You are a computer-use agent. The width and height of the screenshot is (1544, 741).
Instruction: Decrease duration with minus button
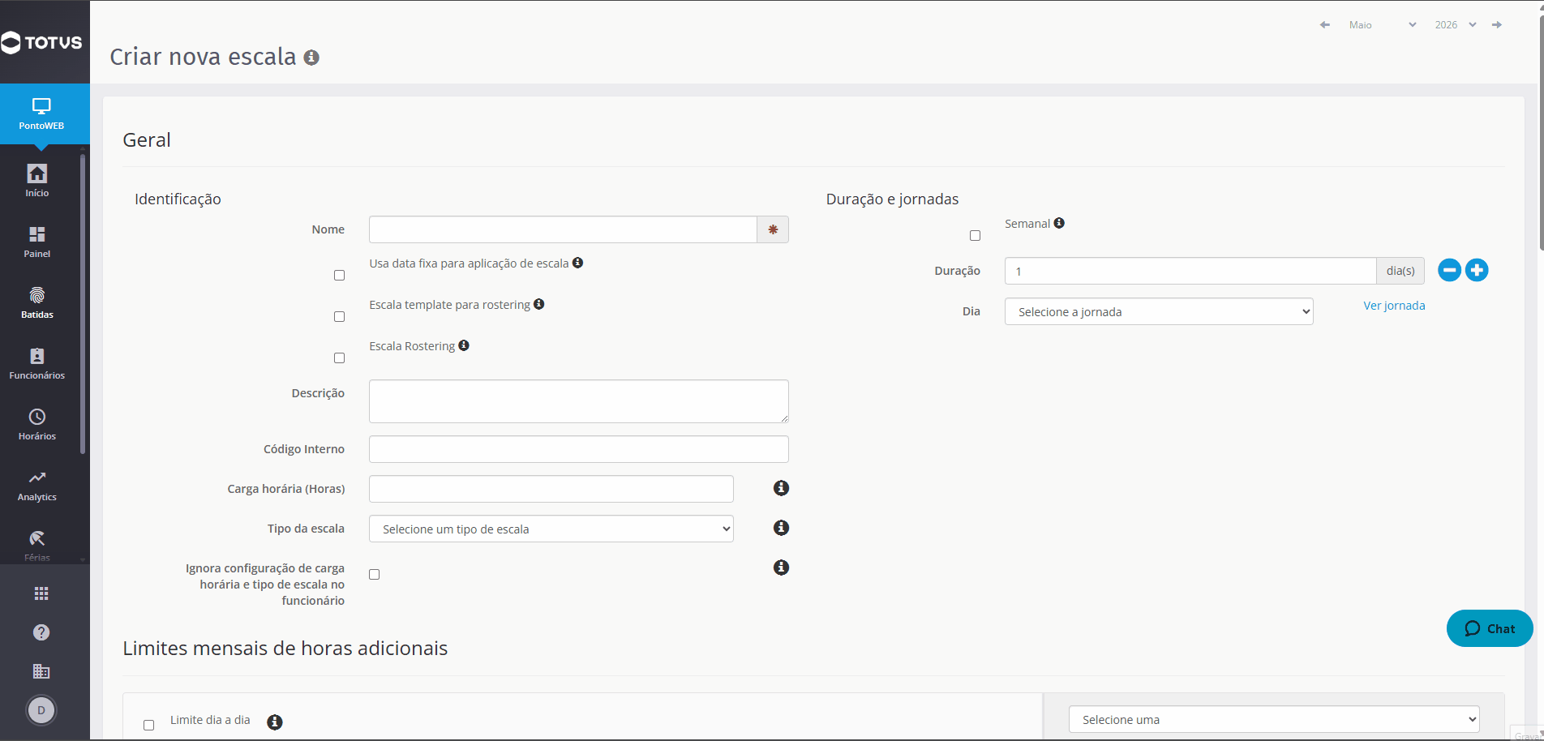(x=1449, y=270)
